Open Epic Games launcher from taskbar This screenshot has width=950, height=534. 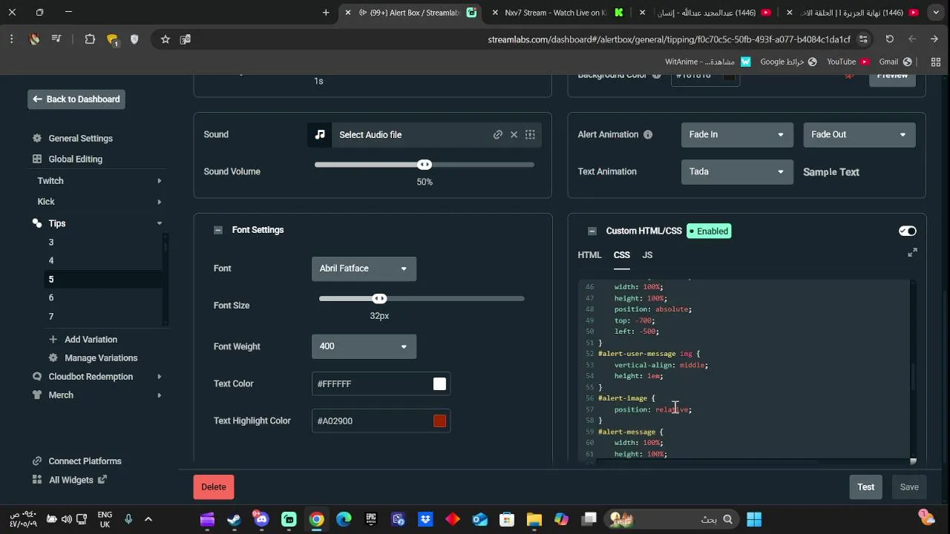(371, 519)
